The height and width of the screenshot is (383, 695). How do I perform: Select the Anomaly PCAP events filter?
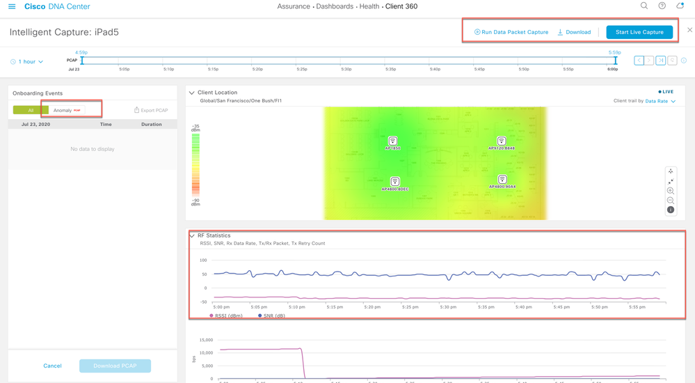click(x=67, y=110)
